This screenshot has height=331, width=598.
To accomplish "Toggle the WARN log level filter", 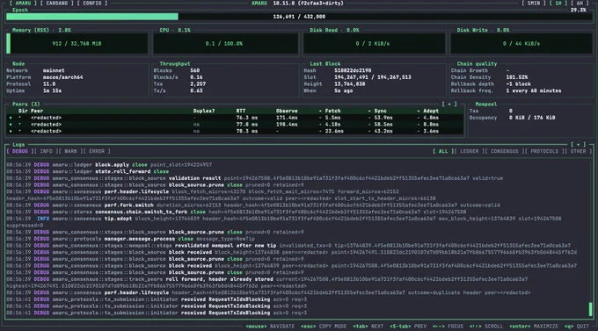I will pos(70,151).
